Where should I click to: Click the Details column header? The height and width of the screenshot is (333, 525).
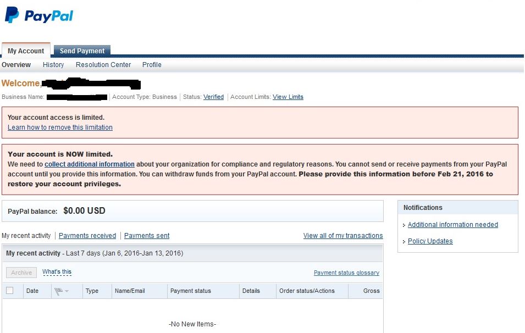pyautogui.click(x=251, y=291)
